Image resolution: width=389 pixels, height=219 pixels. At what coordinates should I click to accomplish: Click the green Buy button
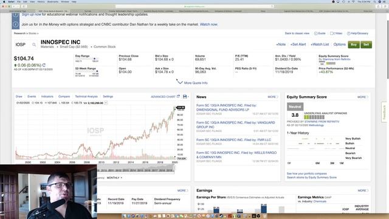tap(354, 44)
